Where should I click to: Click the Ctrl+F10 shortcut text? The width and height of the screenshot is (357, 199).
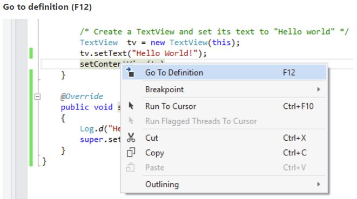(x=298, y=106)
